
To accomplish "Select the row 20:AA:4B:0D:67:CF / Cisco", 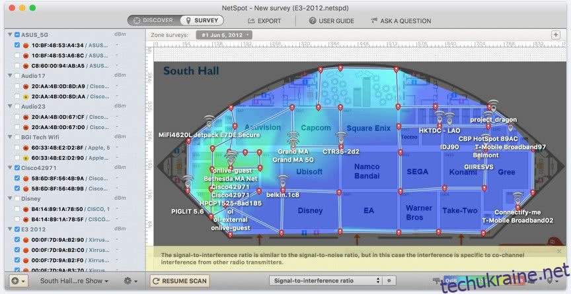I will click(75, 117).
